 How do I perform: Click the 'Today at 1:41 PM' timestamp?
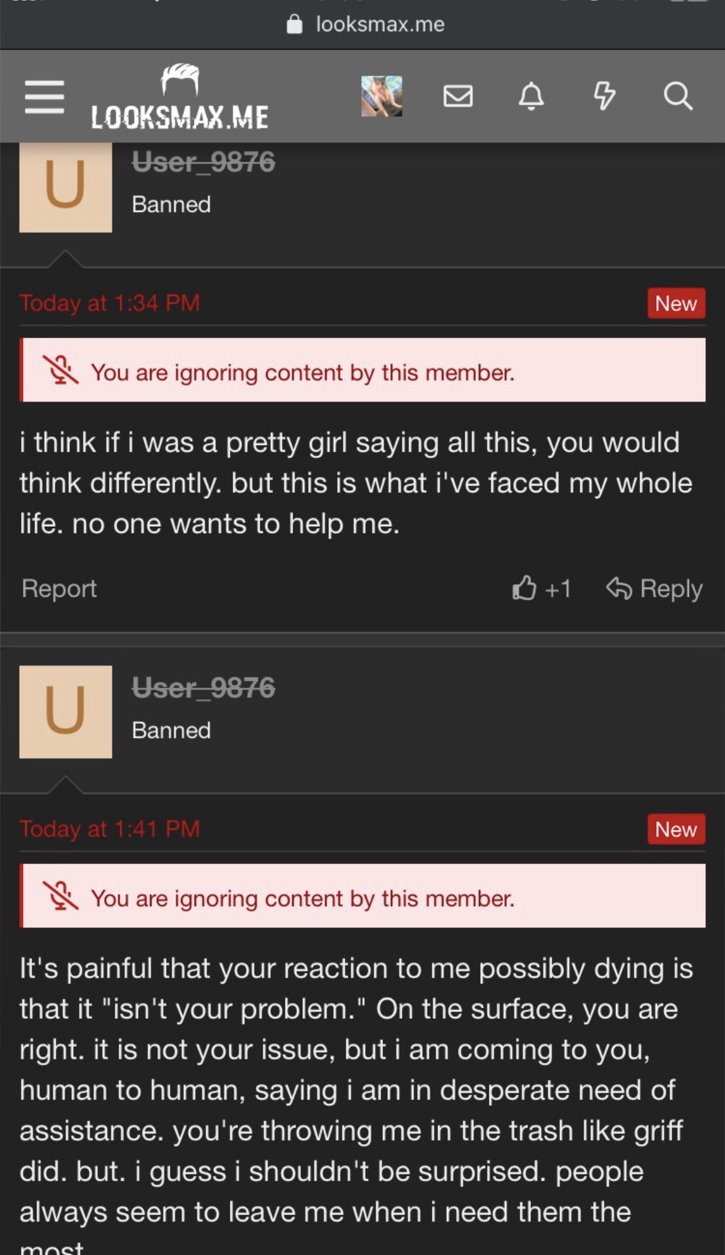pos(110,829)
